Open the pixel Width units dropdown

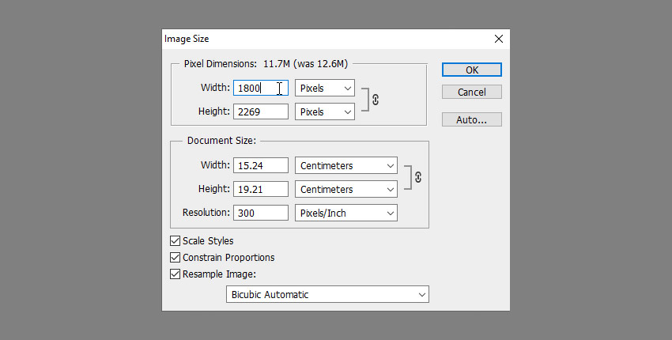tap(325, 89)
